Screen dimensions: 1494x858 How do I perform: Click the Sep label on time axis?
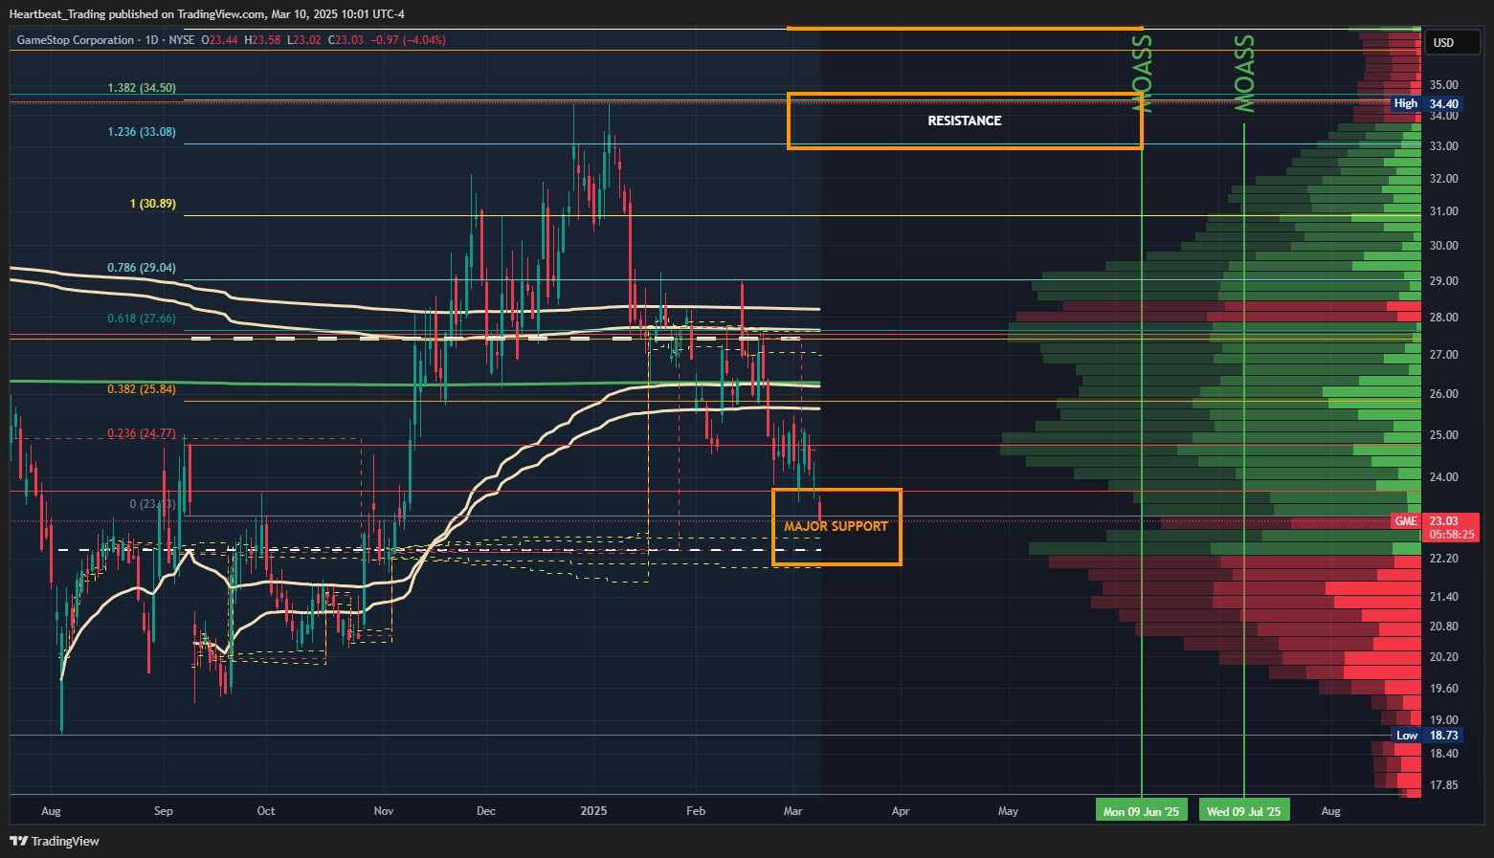[164, 811]
